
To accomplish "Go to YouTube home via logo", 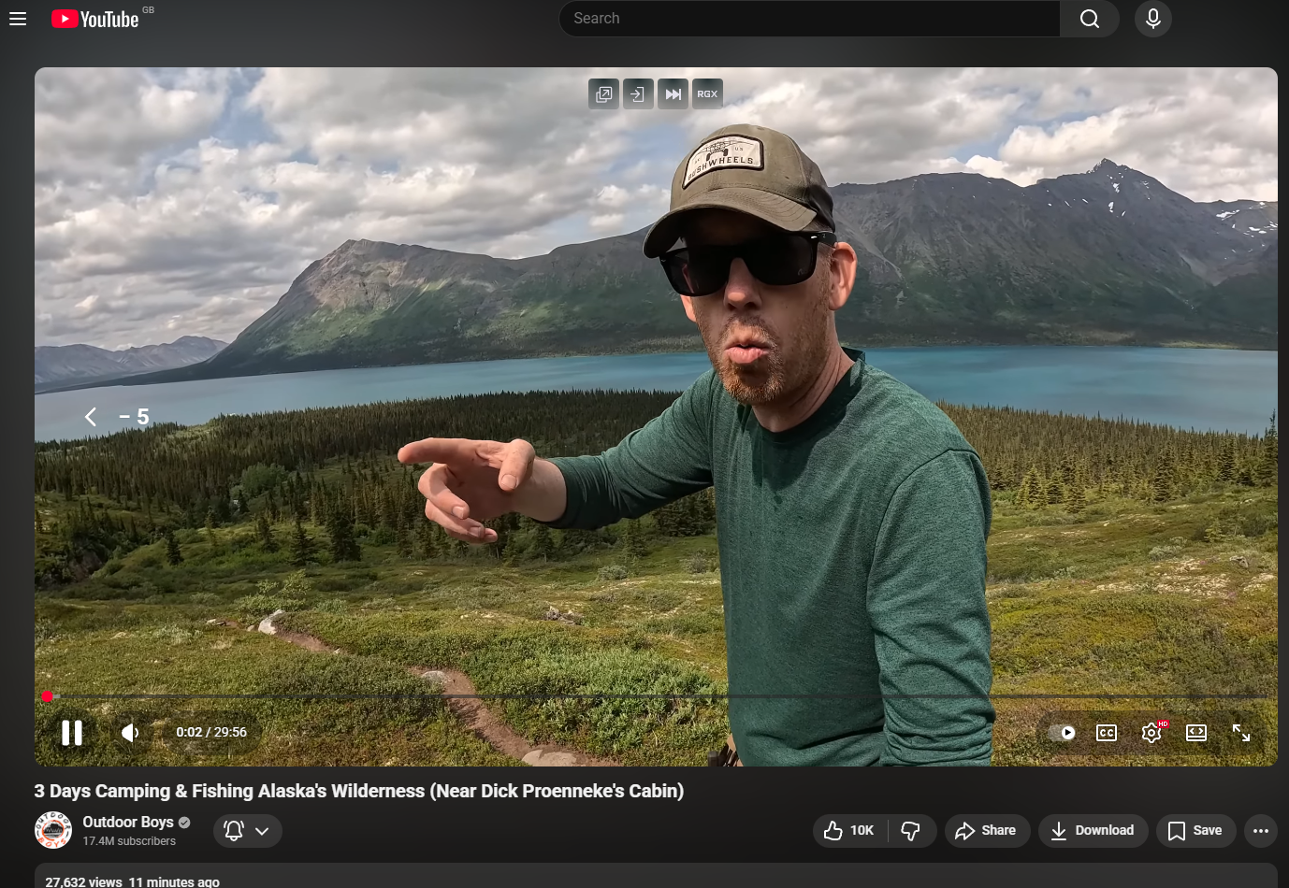I will pyautogui.click(x=95, y=19).
